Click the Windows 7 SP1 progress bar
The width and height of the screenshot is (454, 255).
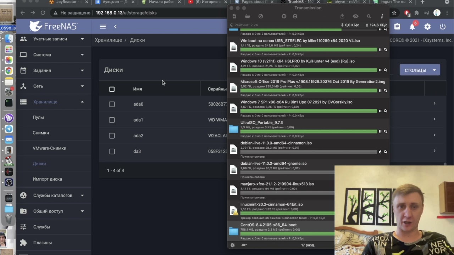(x=309, y=111)
